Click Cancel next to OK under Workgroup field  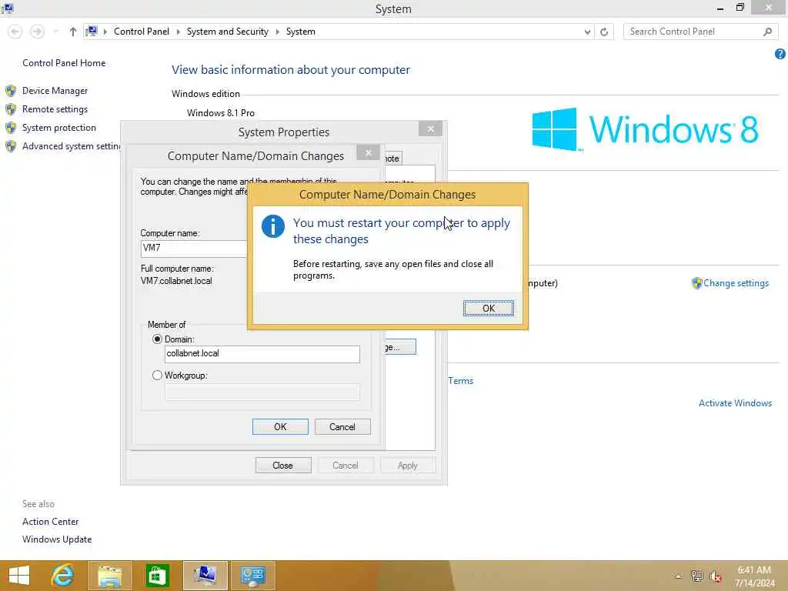[342, 426]
